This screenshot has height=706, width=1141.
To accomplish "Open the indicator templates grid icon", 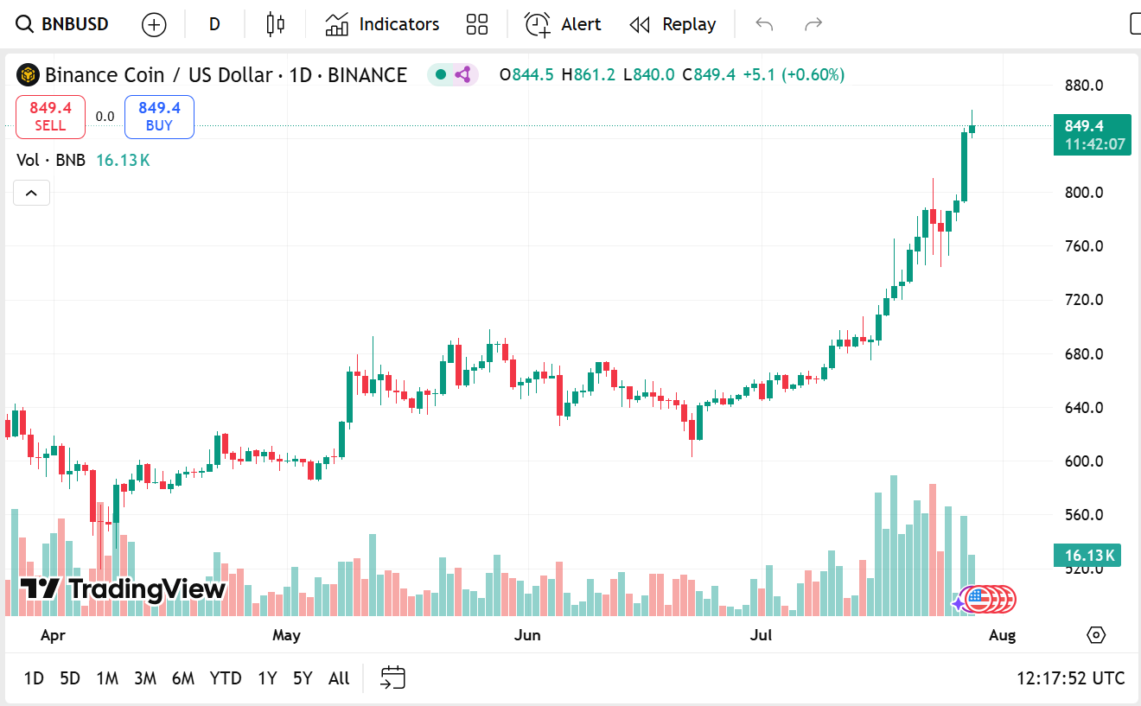I will [477, 24].
